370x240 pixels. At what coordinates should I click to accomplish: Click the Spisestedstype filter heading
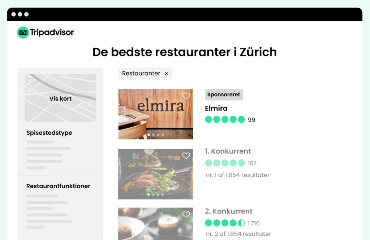point(49,133)
